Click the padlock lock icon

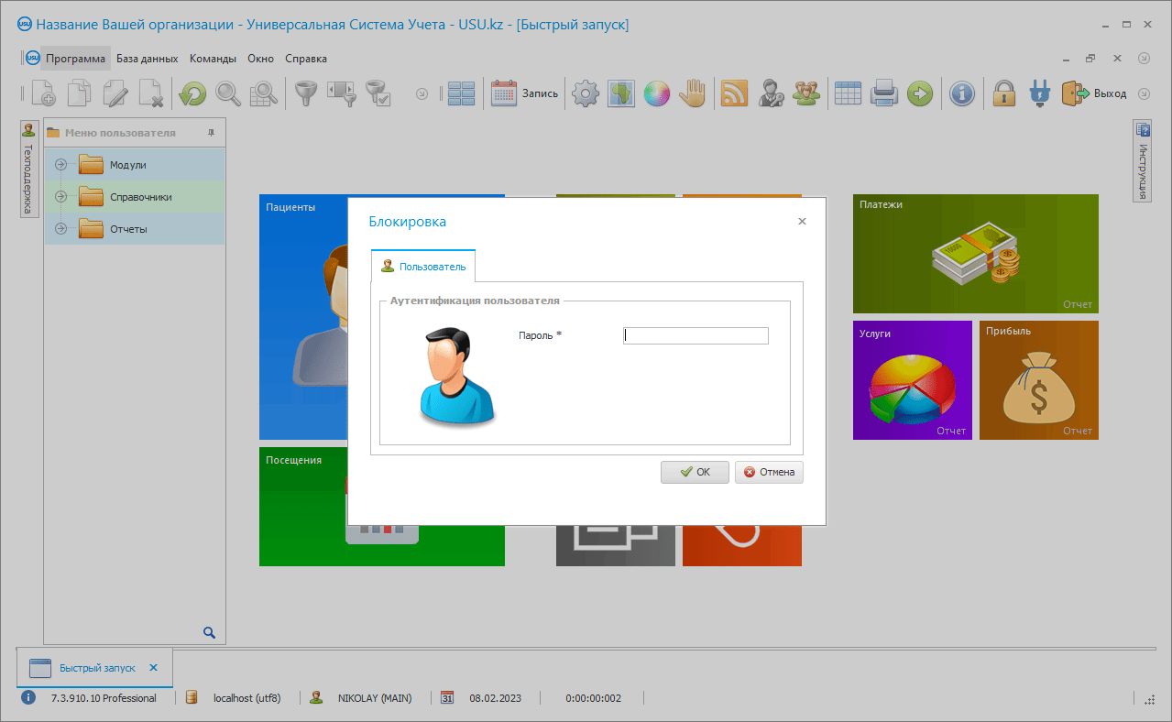(1005, 93)
